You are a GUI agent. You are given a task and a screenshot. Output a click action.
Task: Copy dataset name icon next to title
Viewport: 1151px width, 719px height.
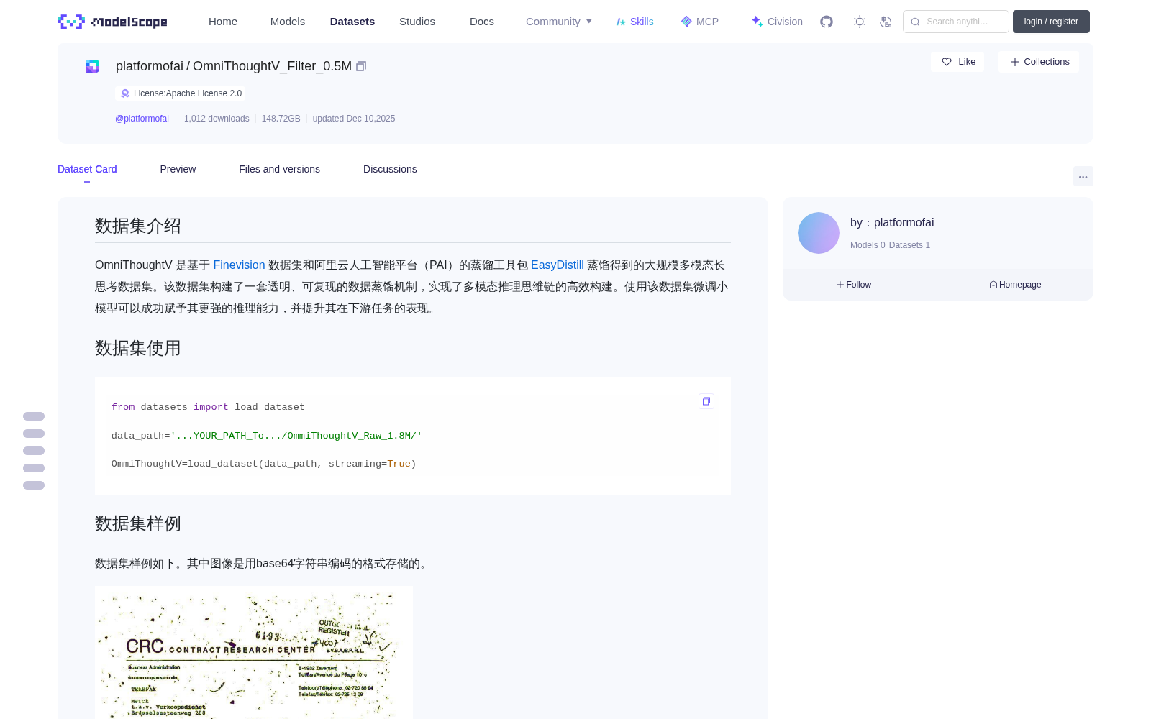(x=361, y=66)
